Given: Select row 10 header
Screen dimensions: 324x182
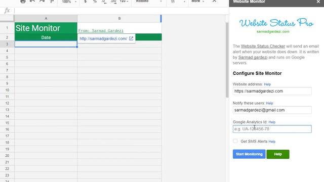Looking at the screenshot, I should pyautogui.click(x=7, y=90).
